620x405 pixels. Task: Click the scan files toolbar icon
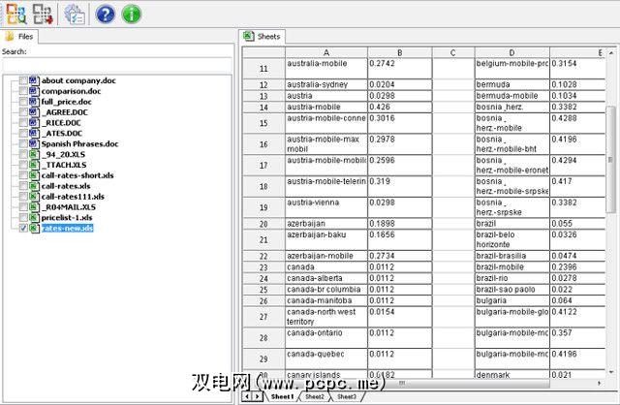tap(16, 14)
